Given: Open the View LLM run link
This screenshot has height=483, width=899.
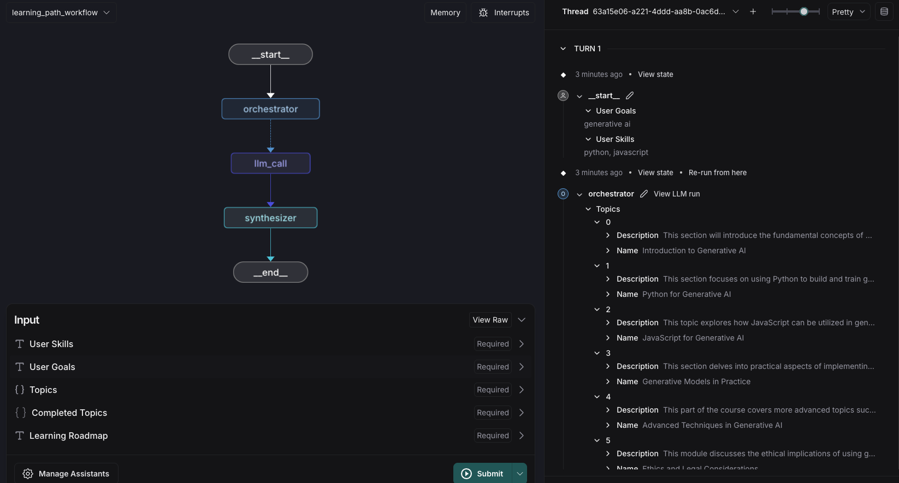Looking at the screenshot, I should pyautogui.click(x=677, y=194).
